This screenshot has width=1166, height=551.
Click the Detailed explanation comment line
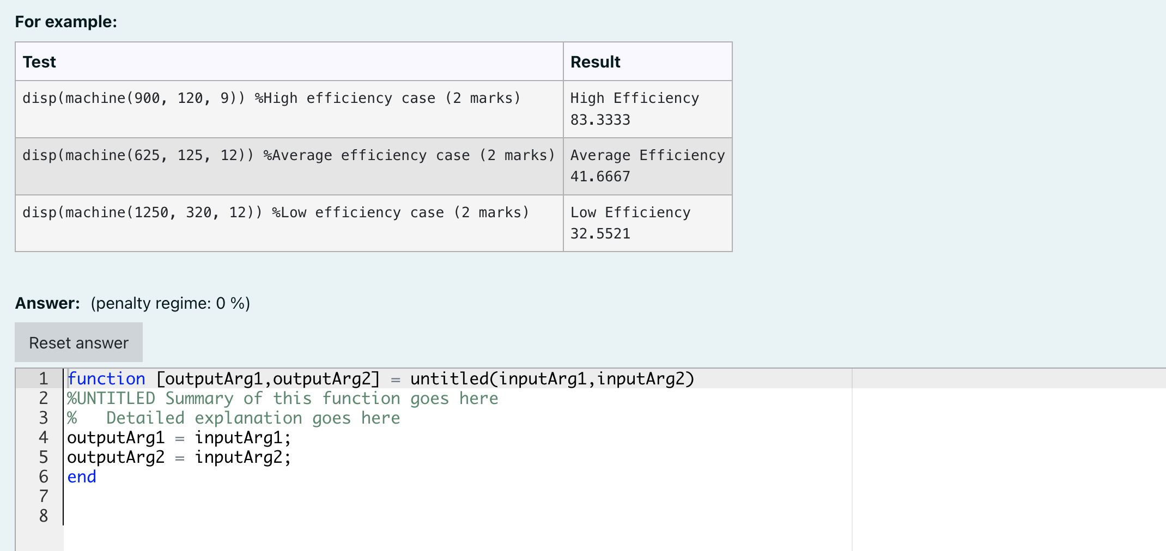pyautogui.click(x=234, y=418)
